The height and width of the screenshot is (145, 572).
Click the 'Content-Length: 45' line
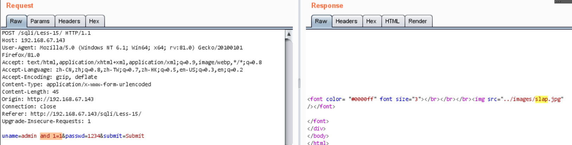[x=30, y=92]
